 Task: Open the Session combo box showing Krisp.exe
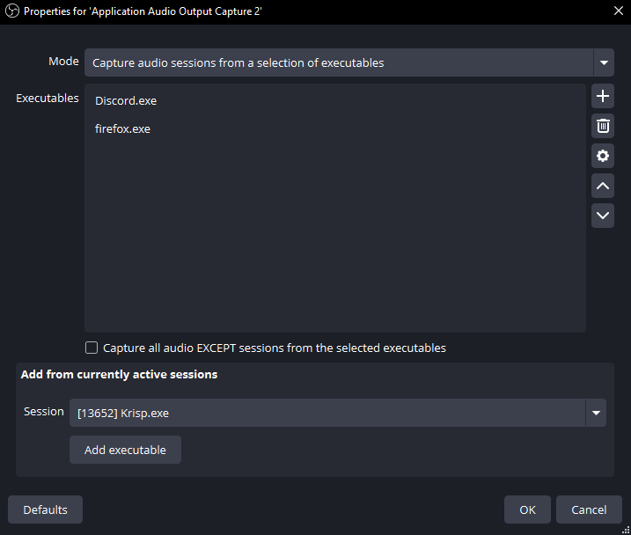[x=338, y=413]
